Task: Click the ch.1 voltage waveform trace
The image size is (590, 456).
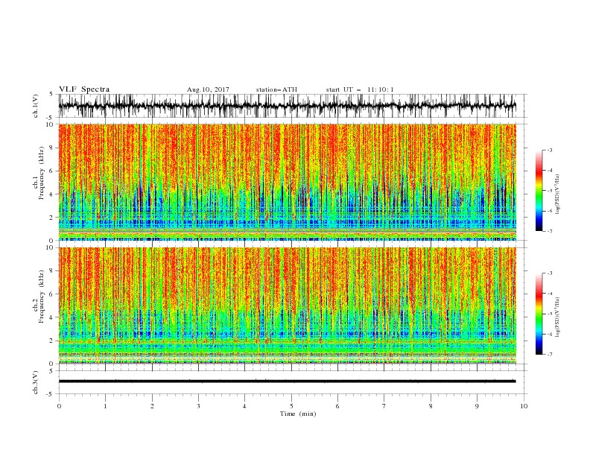Action: (287, 106)
